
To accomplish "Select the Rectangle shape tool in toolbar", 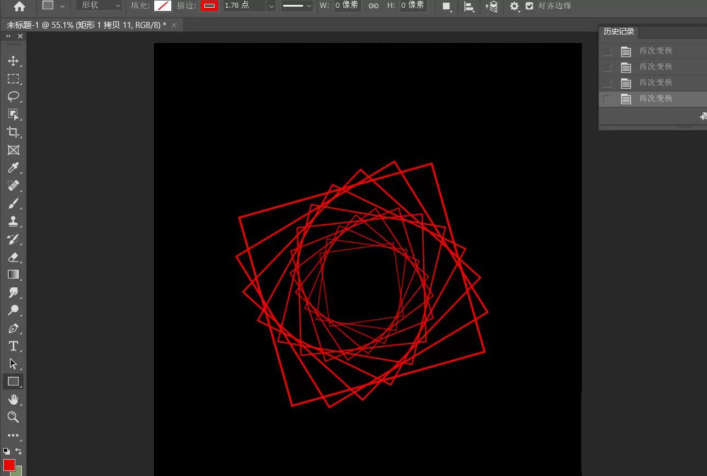I will click(13, 381).
